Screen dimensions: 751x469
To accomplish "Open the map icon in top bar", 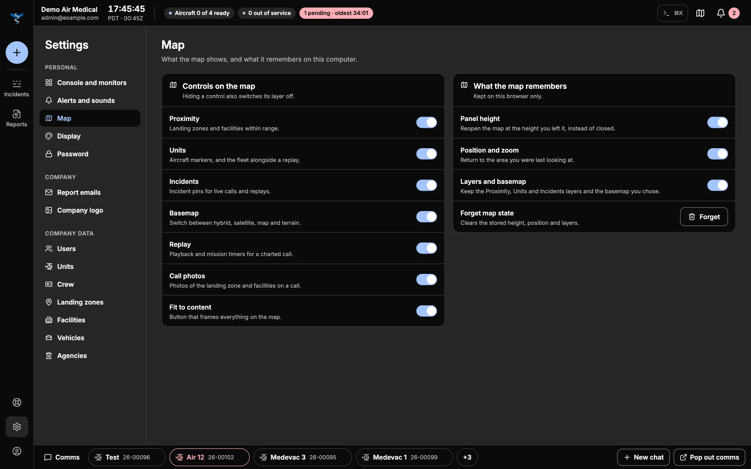I will click(700, 13).
